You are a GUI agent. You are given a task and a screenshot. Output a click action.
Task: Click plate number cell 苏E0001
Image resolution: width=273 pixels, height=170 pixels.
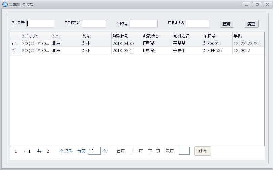tap(218, 44)
